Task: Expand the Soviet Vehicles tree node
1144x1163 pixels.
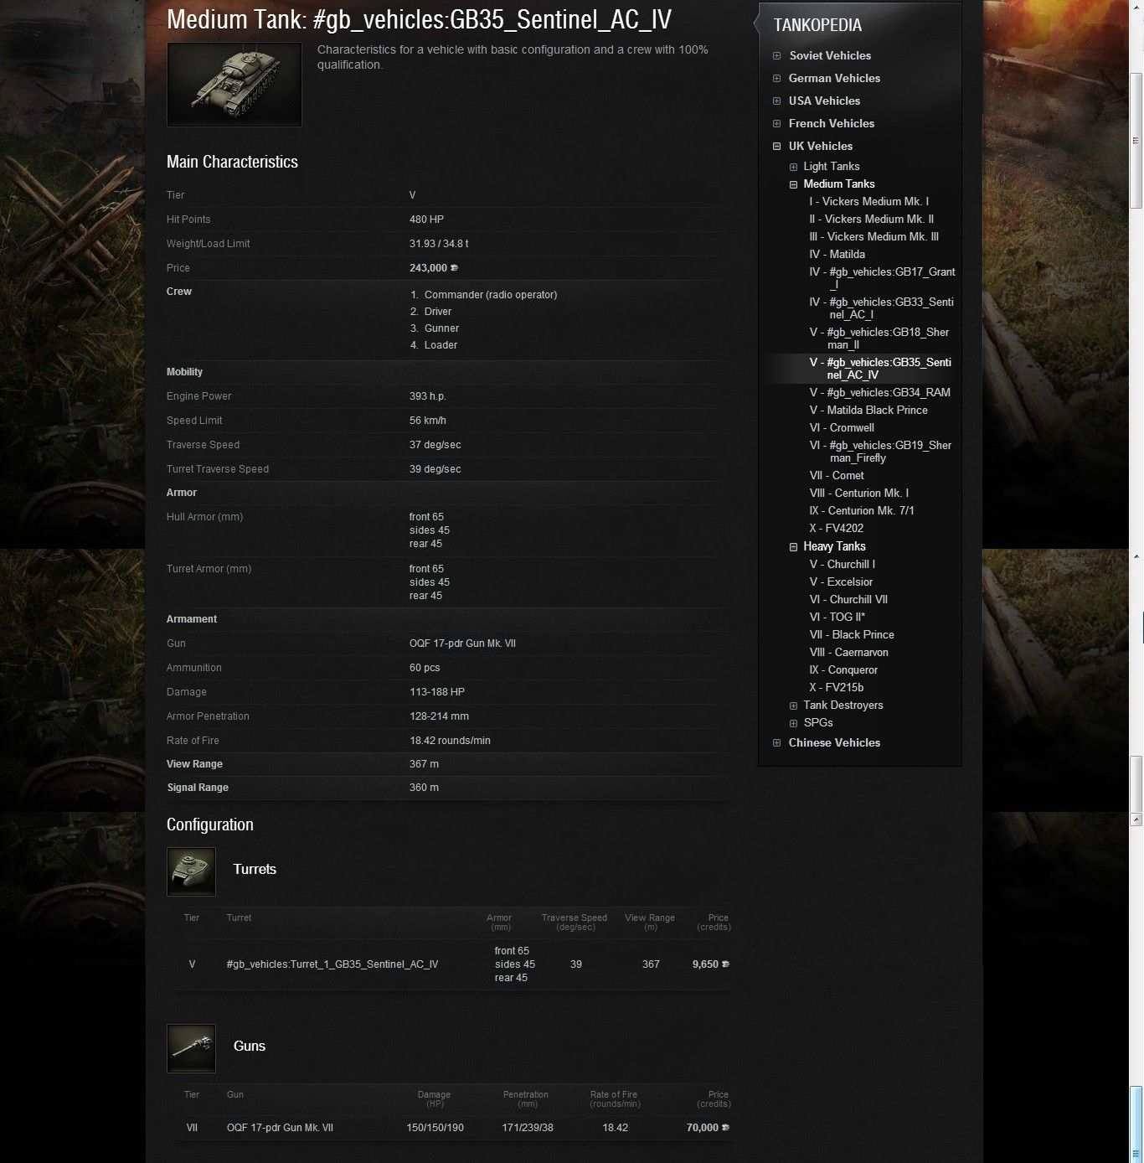Action: point(777,56)
